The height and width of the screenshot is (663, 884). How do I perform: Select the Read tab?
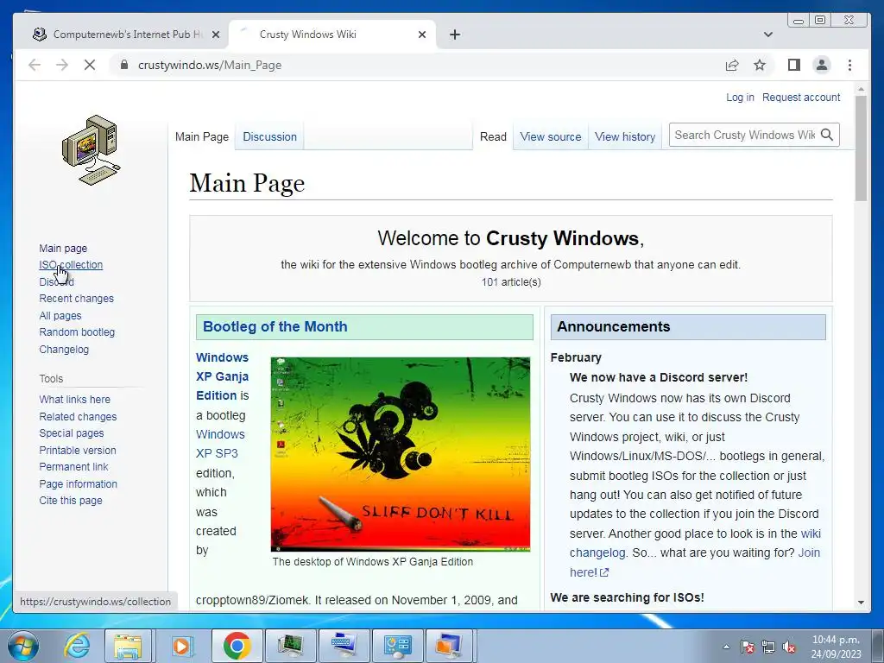(493, 136)
